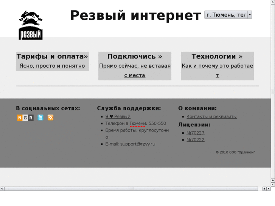Select the Время работы: круглосуточно text
Image resolution: width=275 pixels, height=206 pixels.
pos(137,134)
